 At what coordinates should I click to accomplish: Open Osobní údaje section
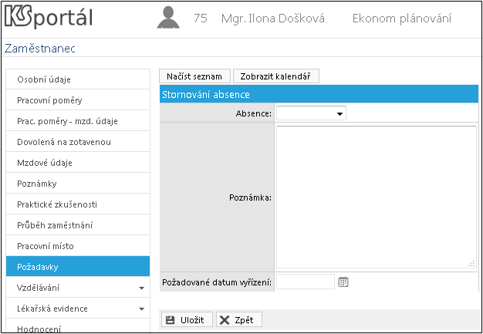click(78, 79)
